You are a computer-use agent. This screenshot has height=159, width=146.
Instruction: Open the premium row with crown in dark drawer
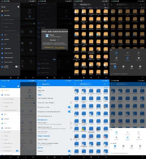point(10,11)
